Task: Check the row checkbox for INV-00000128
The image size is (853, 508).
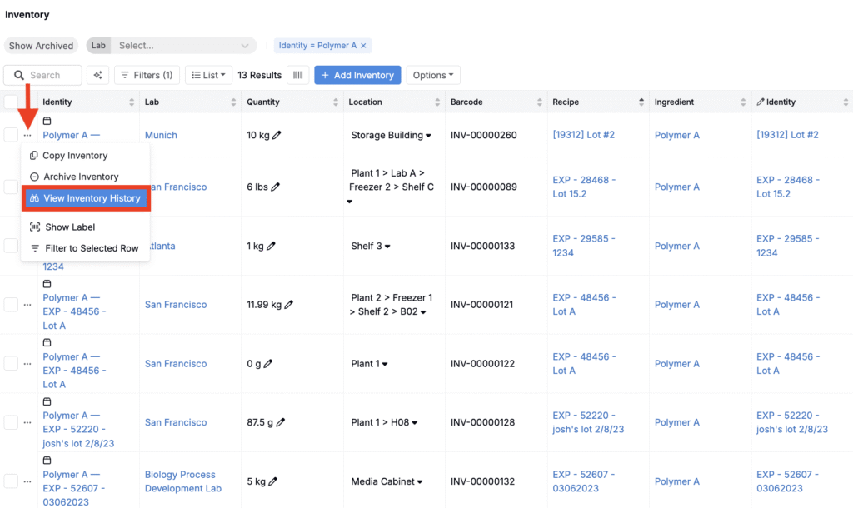Action: click(x=11, y=422)
